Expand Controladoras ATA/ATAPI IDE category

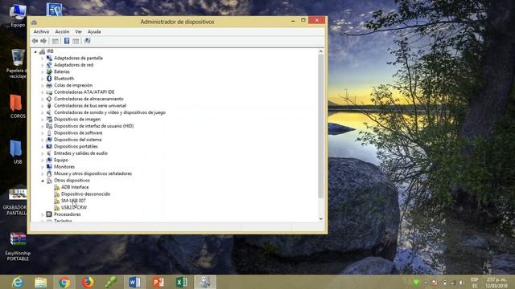click(x=43, y=92)
